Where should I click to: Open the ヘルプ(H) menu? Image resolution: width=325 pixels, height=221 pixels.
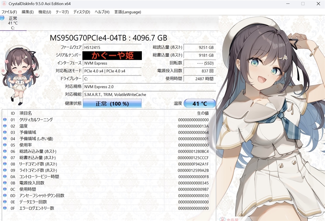tap(102, 12)
